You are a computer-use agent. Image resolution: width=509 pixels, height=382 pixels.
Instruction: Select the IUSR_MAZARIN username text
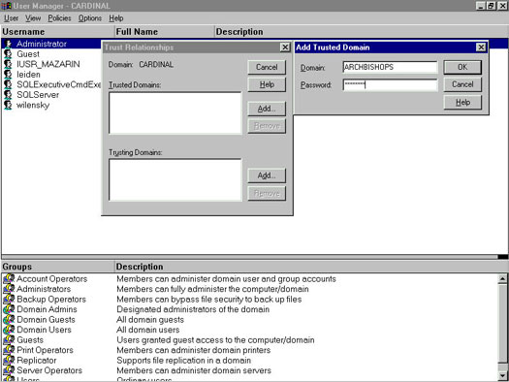[x=48, y=64]
